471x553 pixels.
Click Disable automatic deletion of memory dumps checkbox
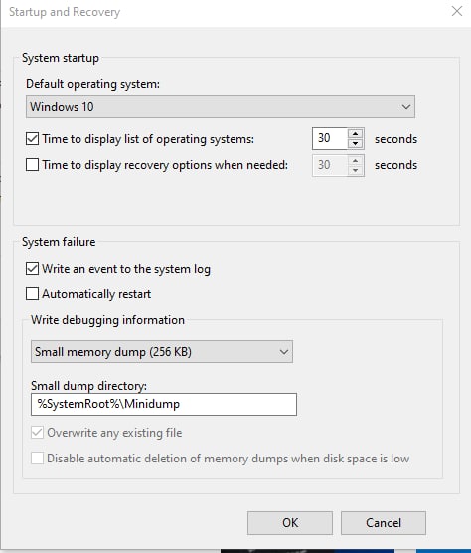click(x=37, y=459)
